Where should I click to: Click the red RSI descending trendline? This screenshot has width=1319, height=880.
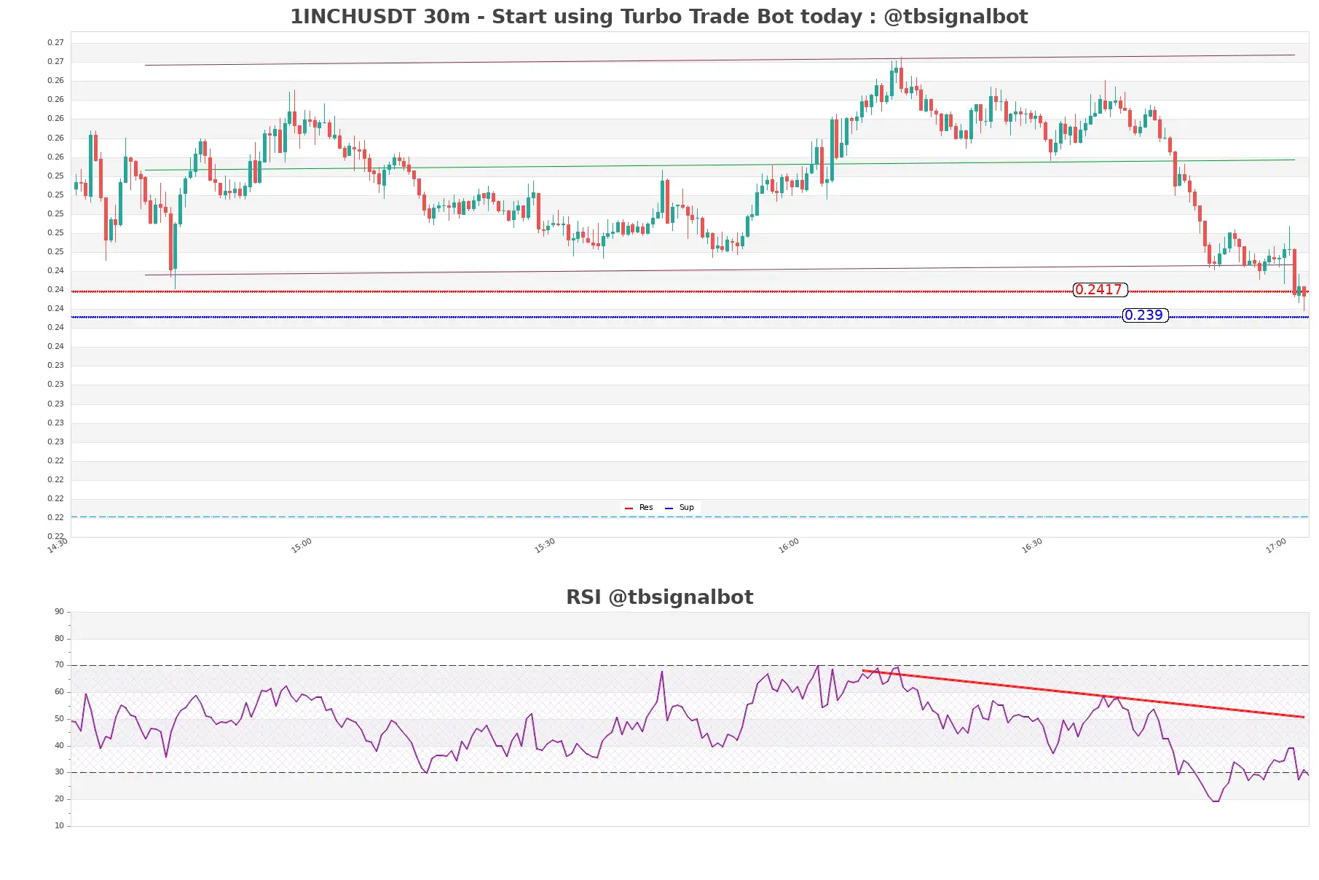1083,694
